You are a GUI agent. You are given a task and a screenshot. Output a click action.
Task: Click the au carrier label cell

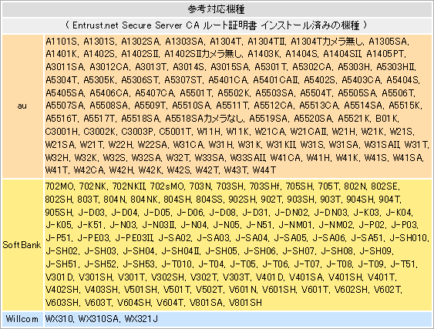pyautogui.click(x=22, y=106)
